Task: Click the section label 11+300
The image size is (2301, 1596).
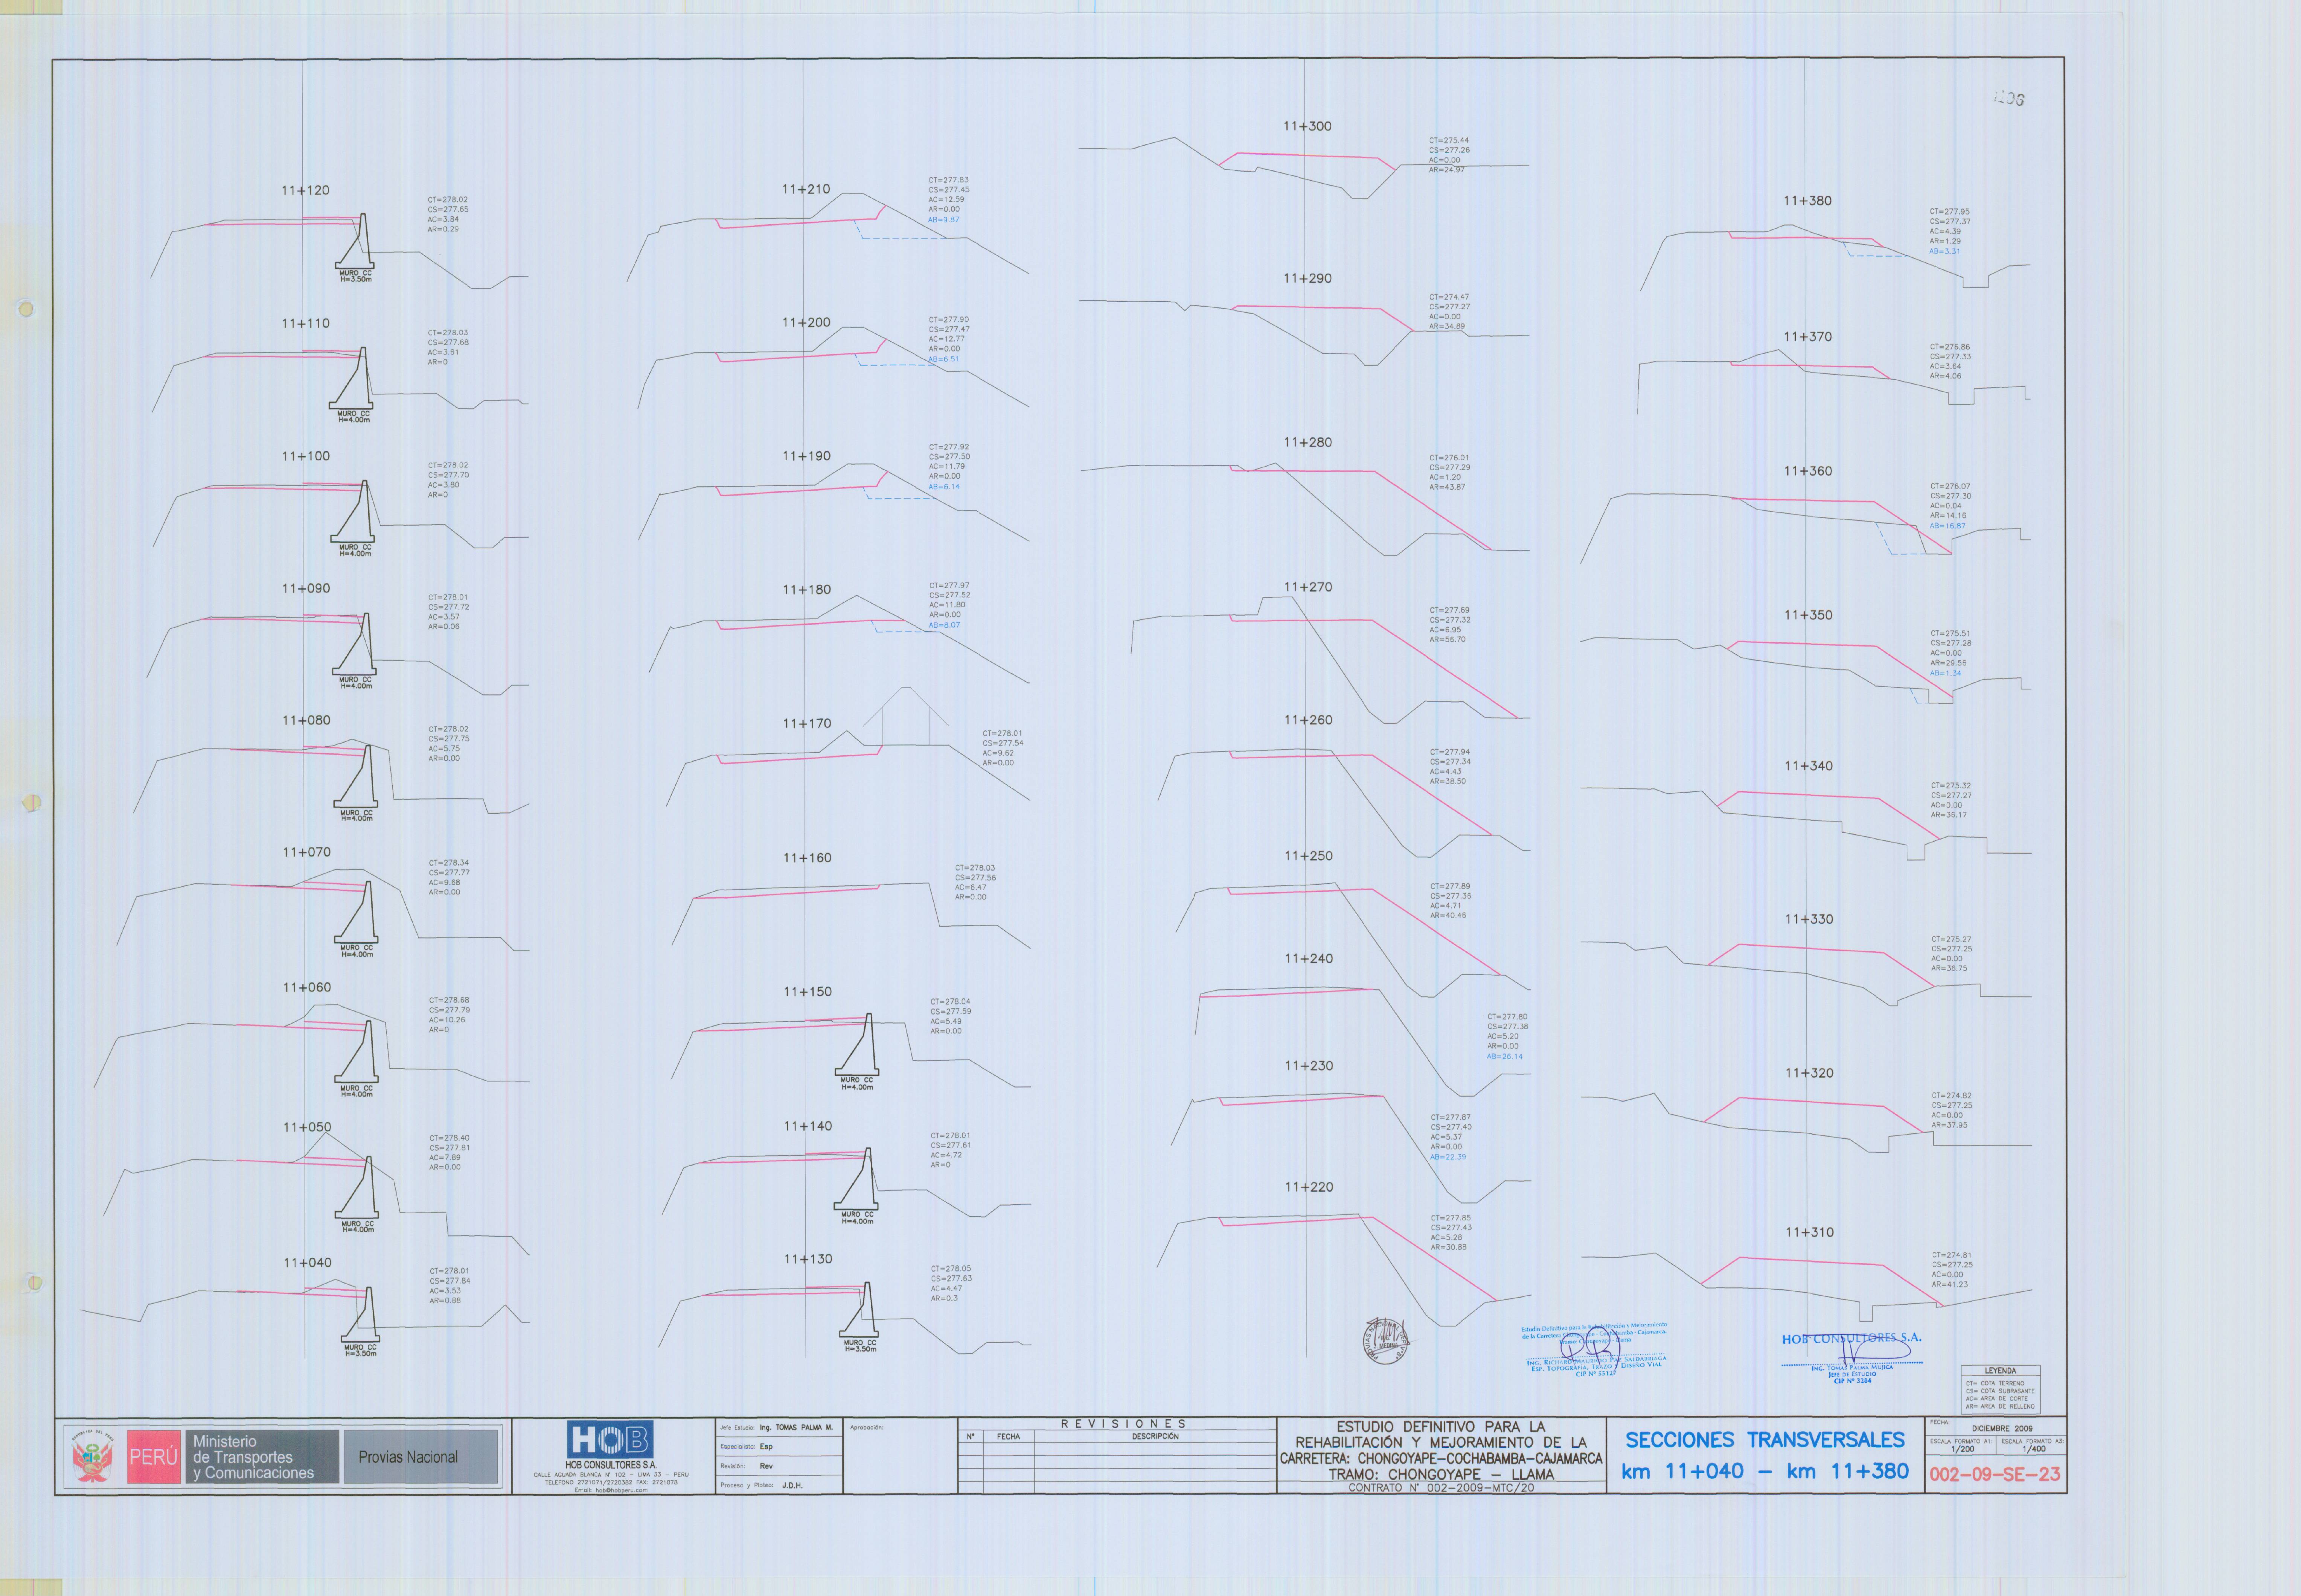Action: [1307, 126]
